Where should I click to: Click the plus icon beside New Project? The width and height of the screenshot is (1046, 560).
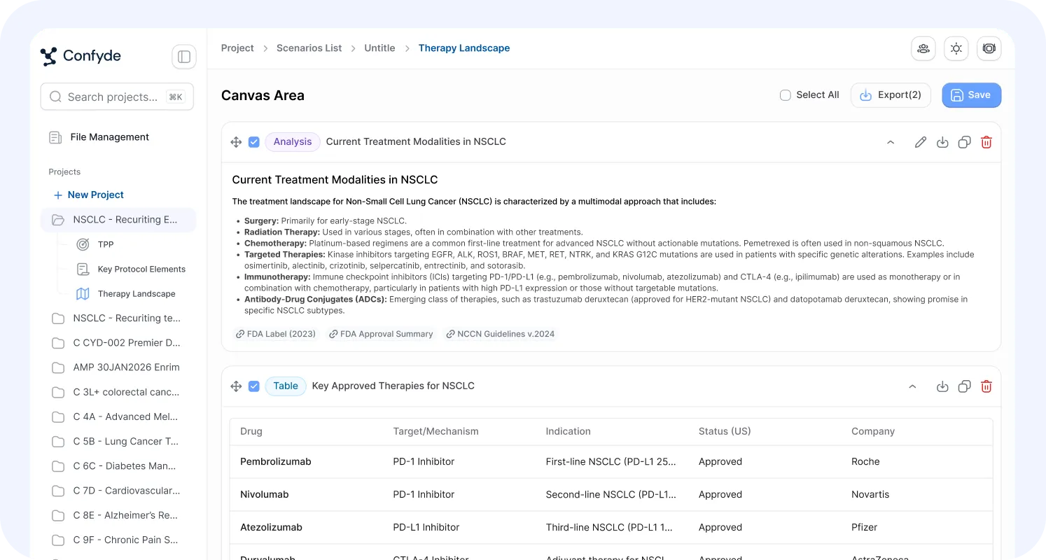point(58,195)
